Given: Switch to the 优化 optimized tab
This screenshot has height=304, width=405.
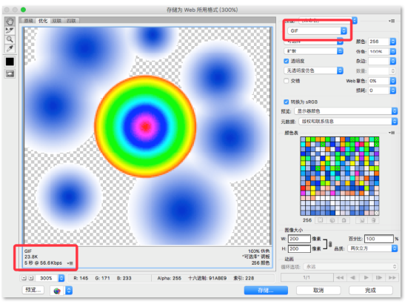Looking at the screenshot, I should (43, 21).
